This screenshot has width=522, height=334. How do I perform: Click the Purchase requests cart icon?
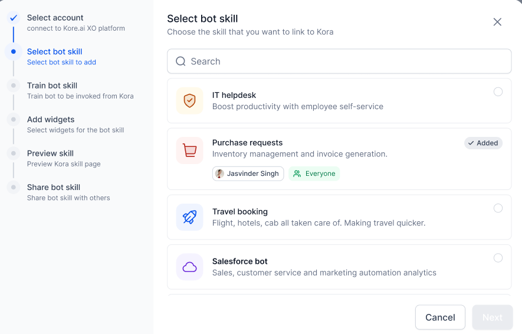[189, 150]
